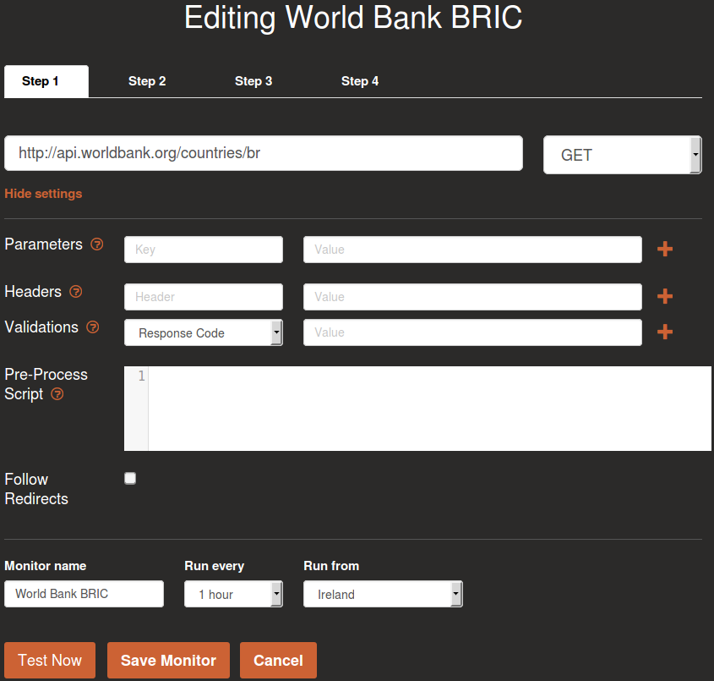Open the Run every 1 hour dropdown
The image size is (714, 681).
click(x=233, y=594)
